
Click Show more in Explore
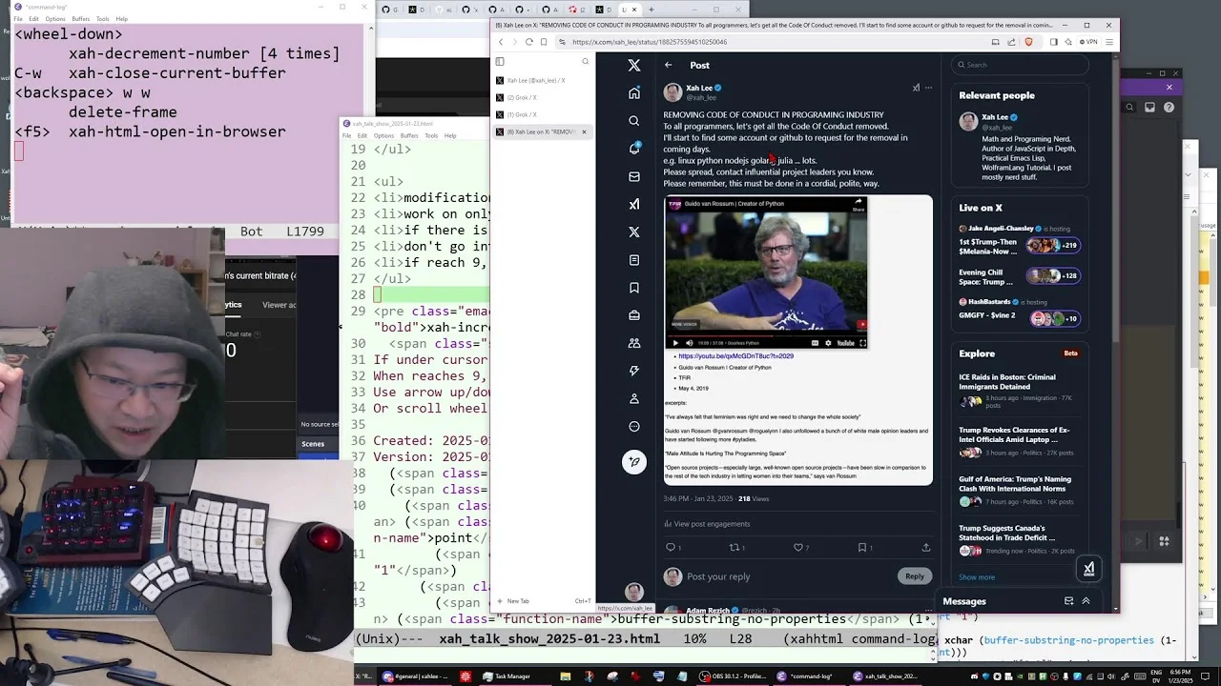click(977, 577)
